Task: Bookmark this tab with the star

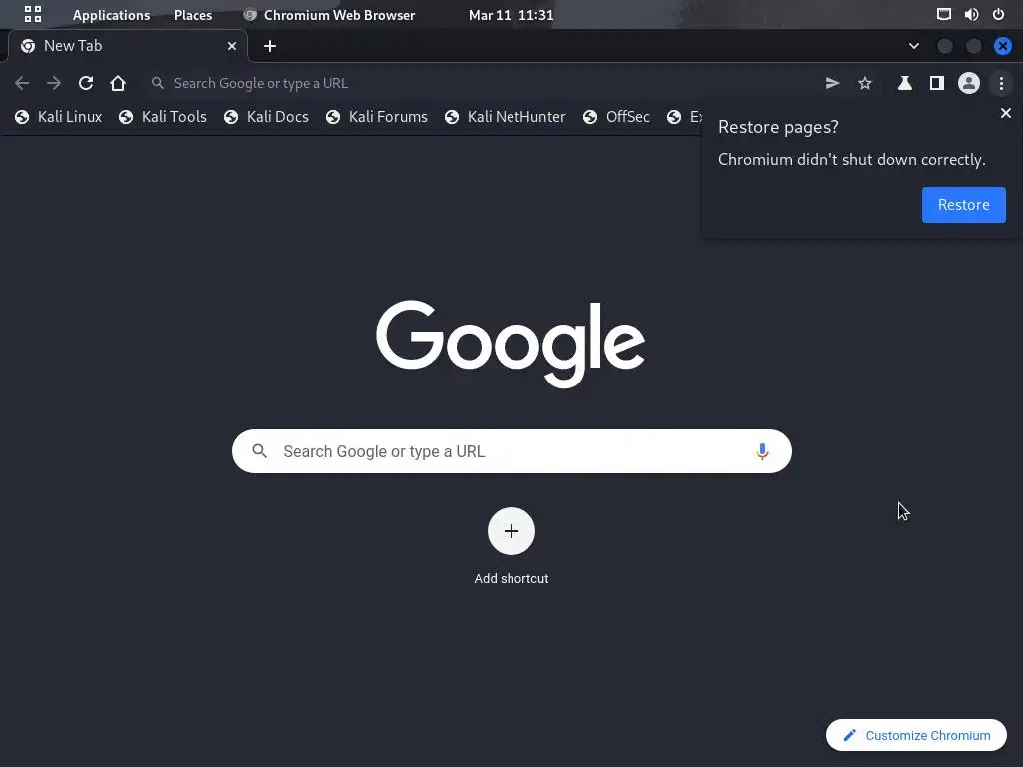Action: (x=864, y=83)
